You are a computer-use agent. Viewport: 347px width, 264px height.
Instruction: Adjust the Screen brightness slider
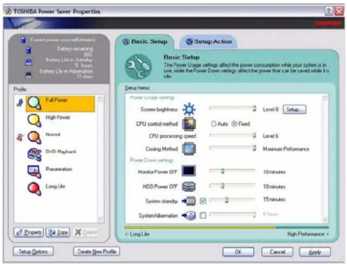(x=233, y=108)
